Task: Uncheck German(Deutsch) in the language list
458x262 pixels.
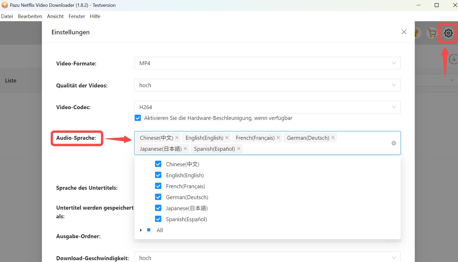Action: [x=158, y=197]
